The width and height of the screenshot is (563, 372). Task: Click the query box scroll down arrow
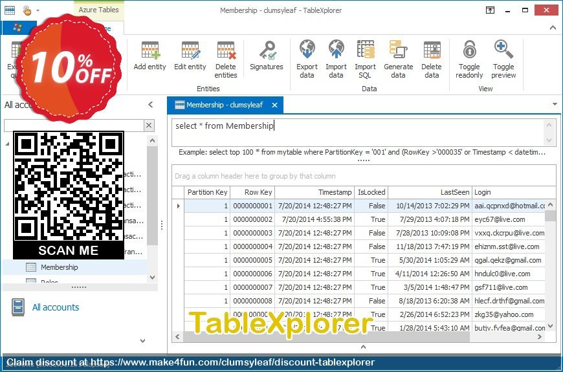click(549, 140)
